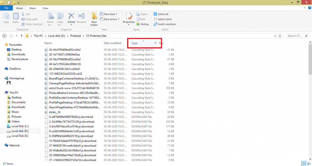Click the Properties icon
The image size is (312, 166).
coord(129,16)
